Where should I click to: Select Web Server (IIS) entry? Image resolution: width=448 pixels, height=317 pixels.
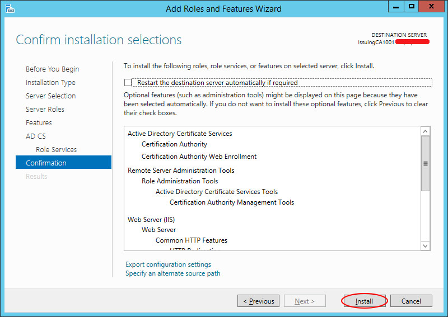click(x=151, y=219)
